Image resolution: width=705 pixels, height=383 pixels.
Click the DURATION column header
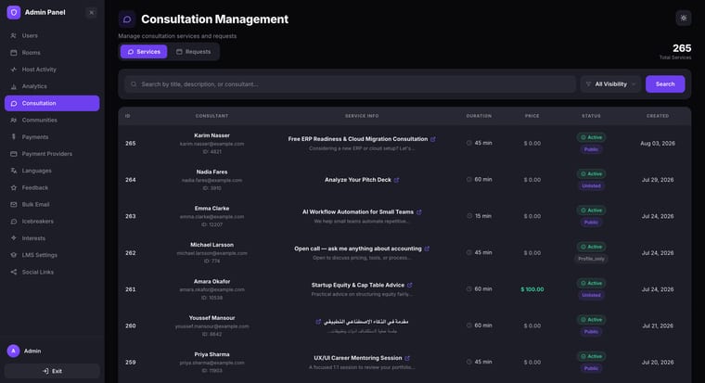pos(479,116)
